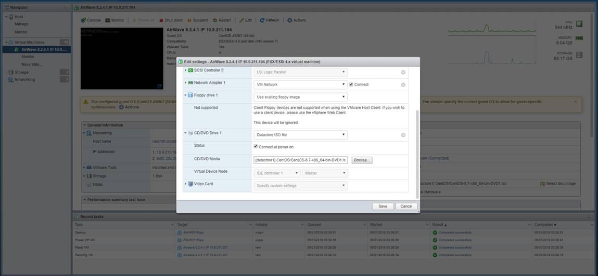Click the CPU usage chip icon
This screenshot has width=598, height=276.
coord(579,24)
